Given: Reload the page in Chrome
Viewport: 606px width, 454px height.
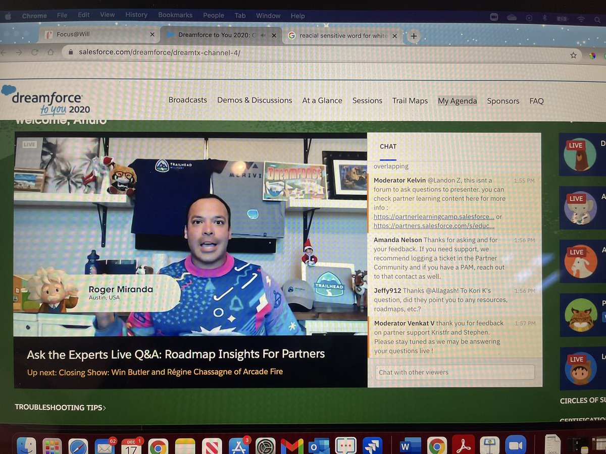Looking at the screenshot, I should click(x=35, y=52).
